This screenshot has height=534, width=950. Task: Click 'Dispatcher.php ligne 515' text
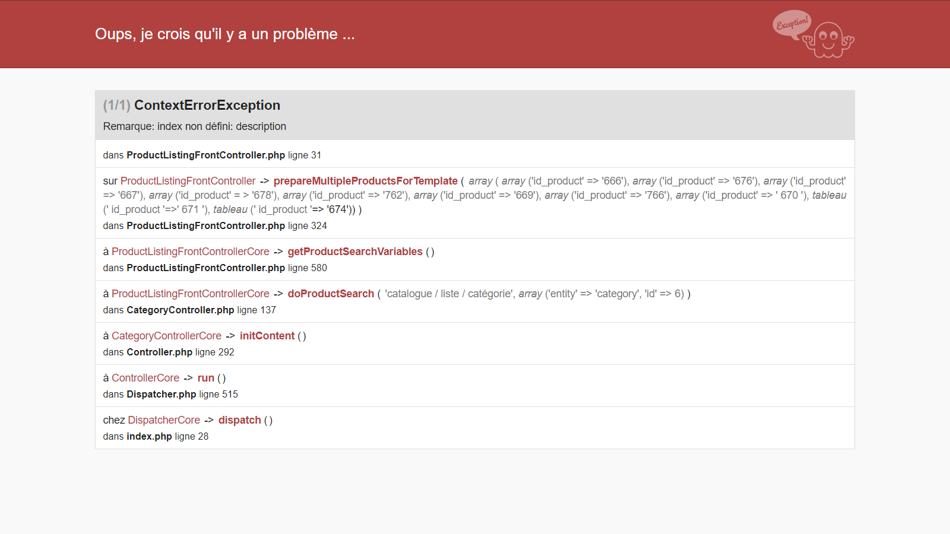coord(182,394)
